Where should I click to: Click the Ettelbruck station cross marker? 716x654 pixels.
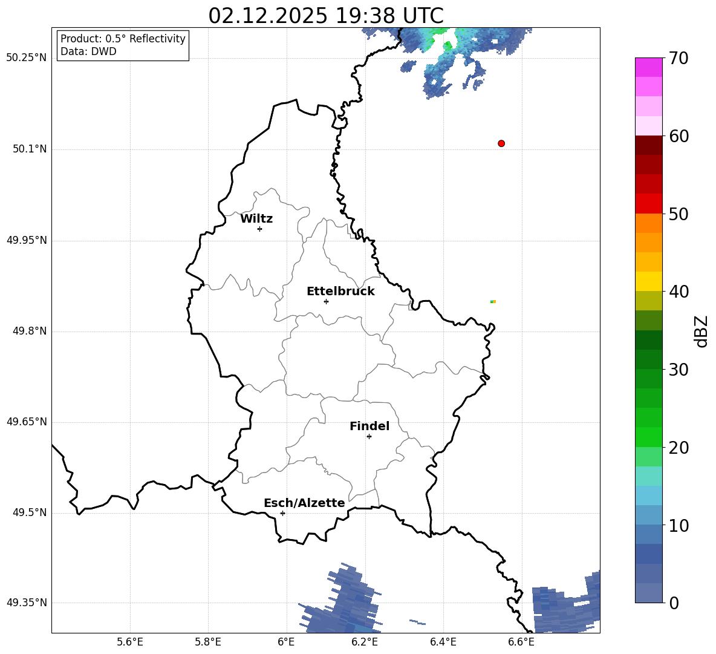pos(326,301)
